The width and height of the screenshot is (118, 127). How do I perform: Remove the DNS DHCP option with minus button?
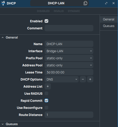point(83,79)
